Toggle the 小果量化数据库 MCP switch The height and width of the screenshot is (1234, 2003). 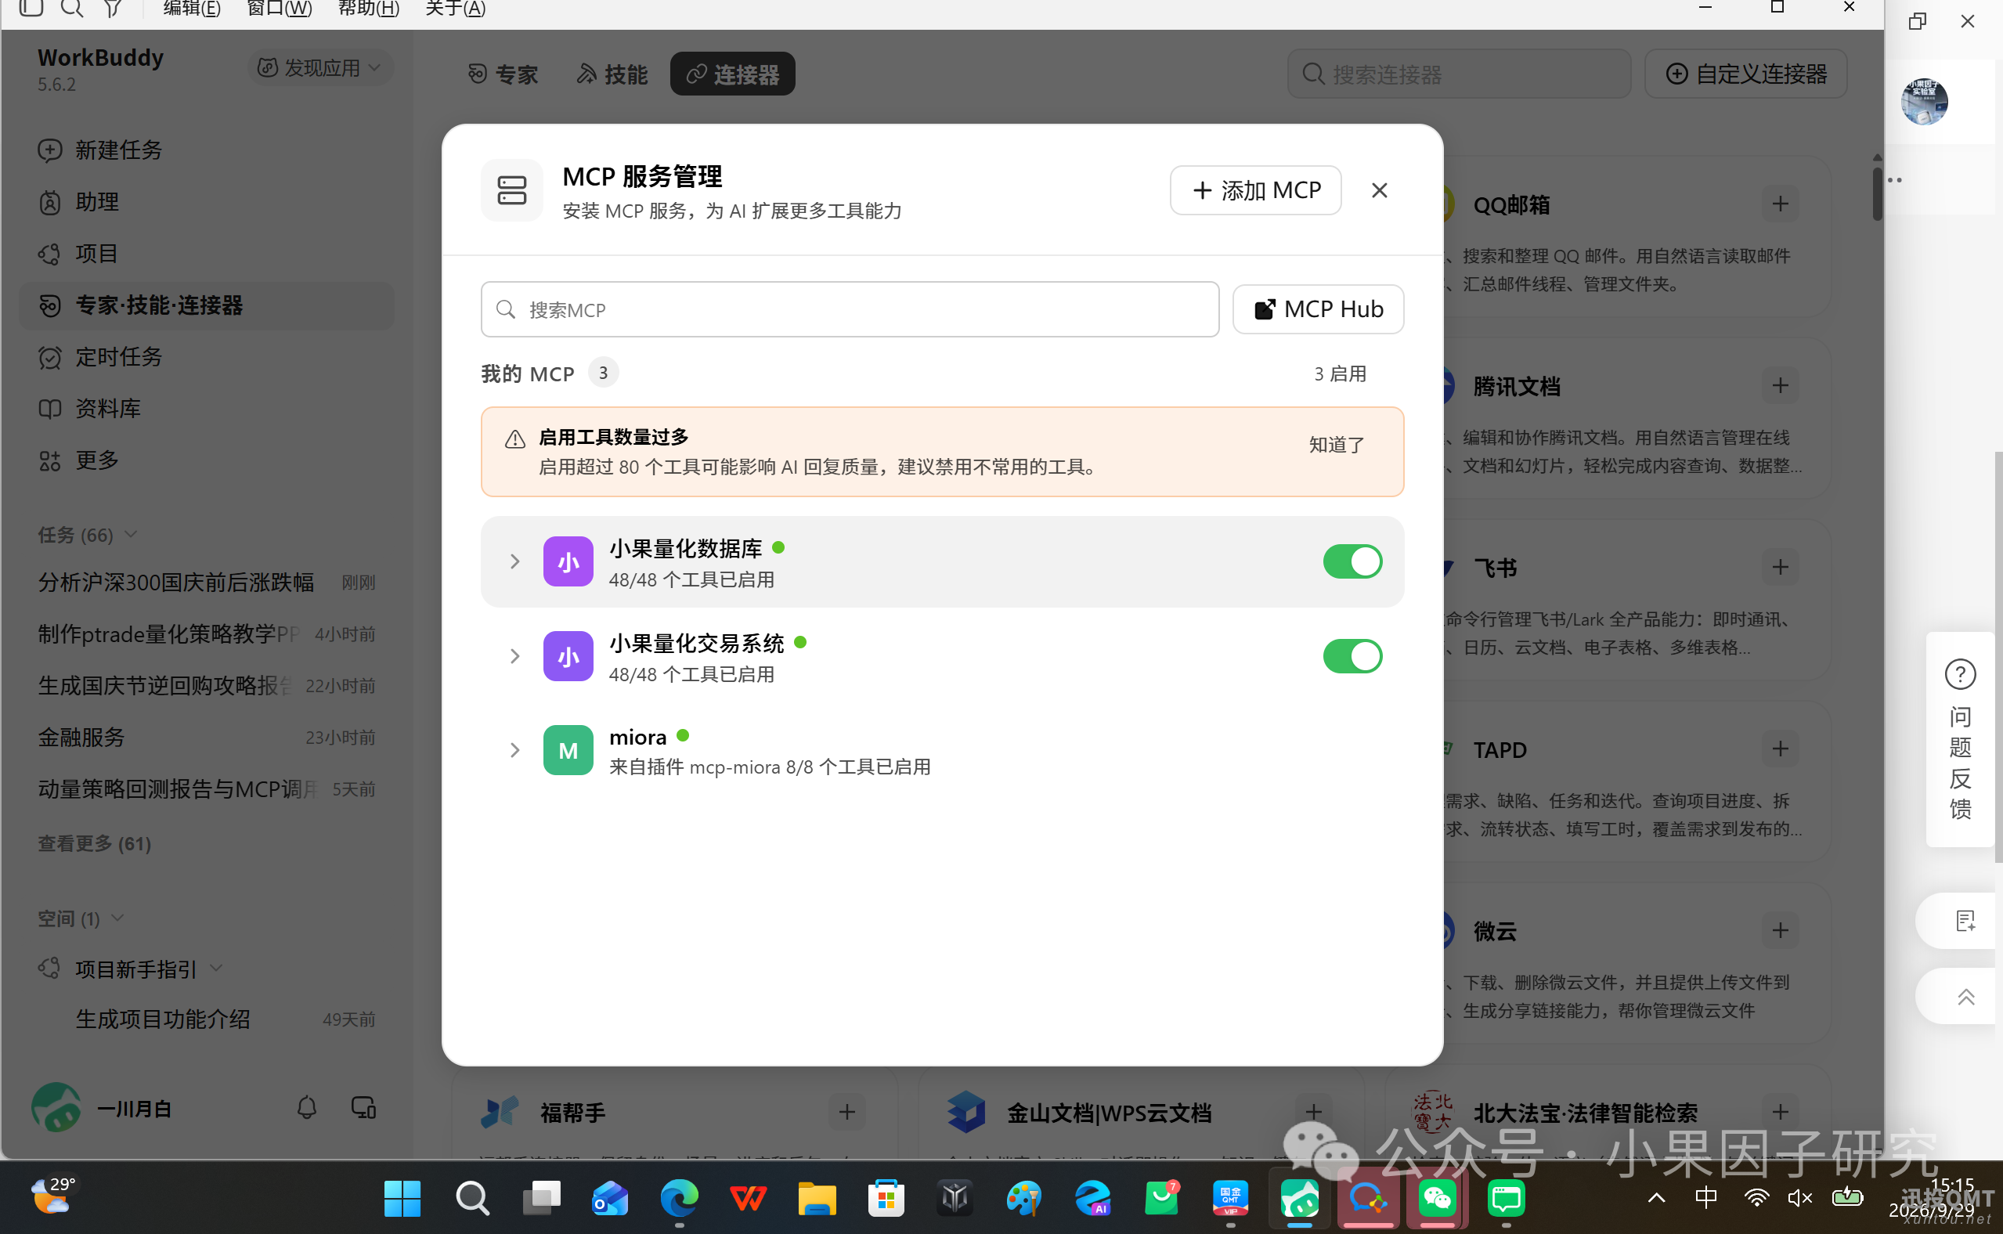[1352, 561]
